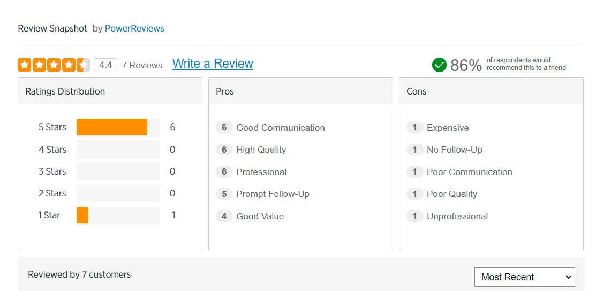596x291 pixels.
Task: Click the Expensive con count badge
Action: coord(415,128)
